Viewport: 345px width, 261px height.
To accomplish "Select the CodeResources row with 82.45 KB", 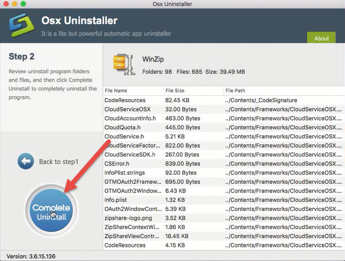I will (224, 100).
